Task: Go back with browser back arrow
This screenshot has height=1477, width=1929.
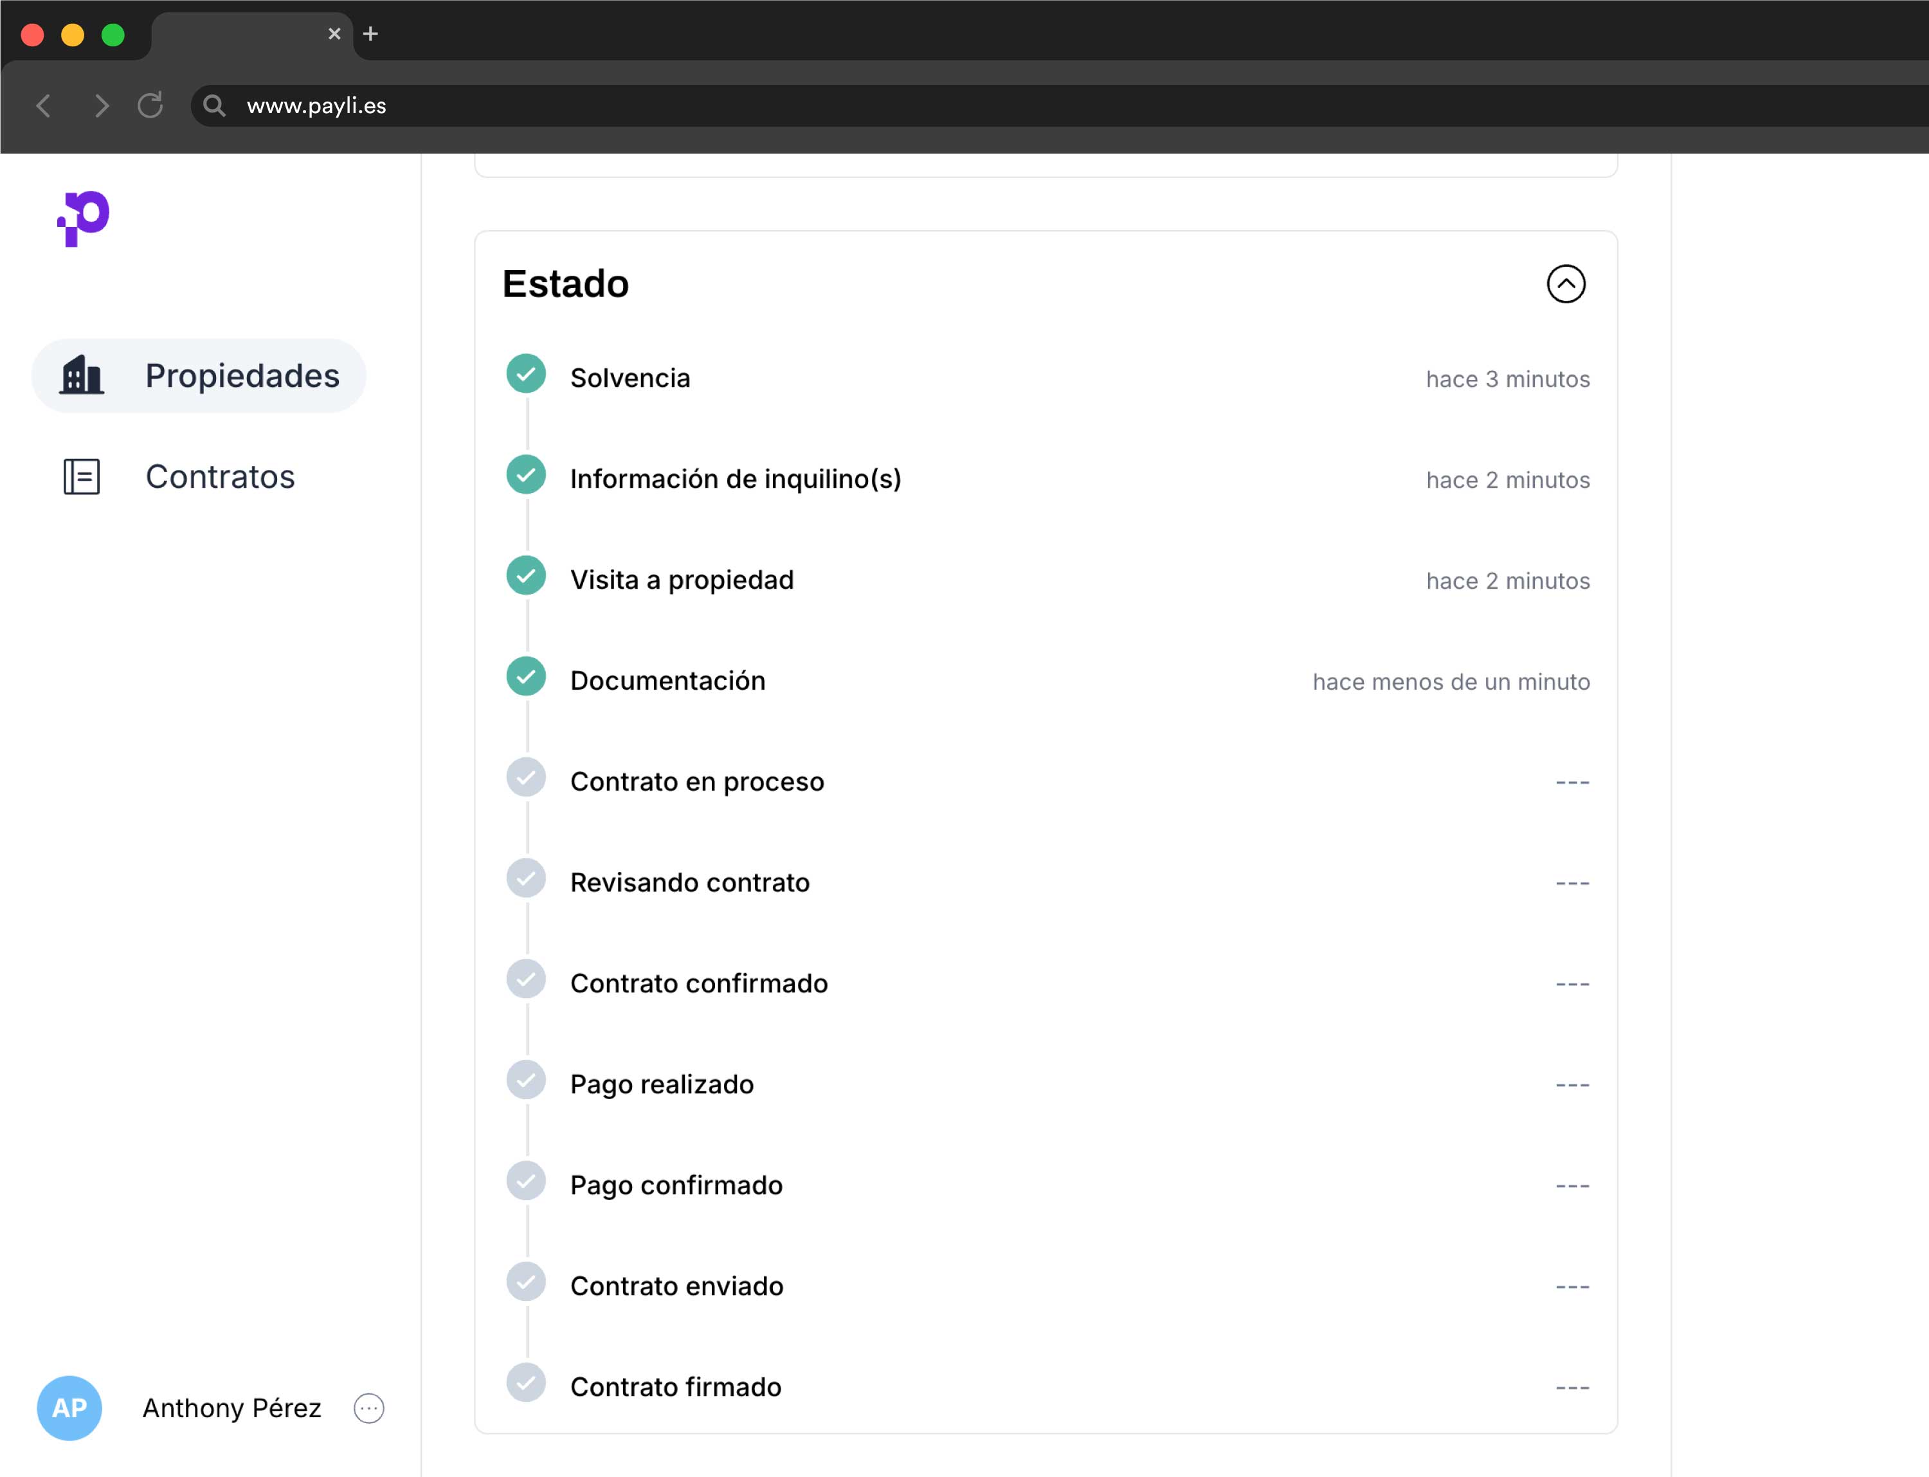Action: point(44,105)
